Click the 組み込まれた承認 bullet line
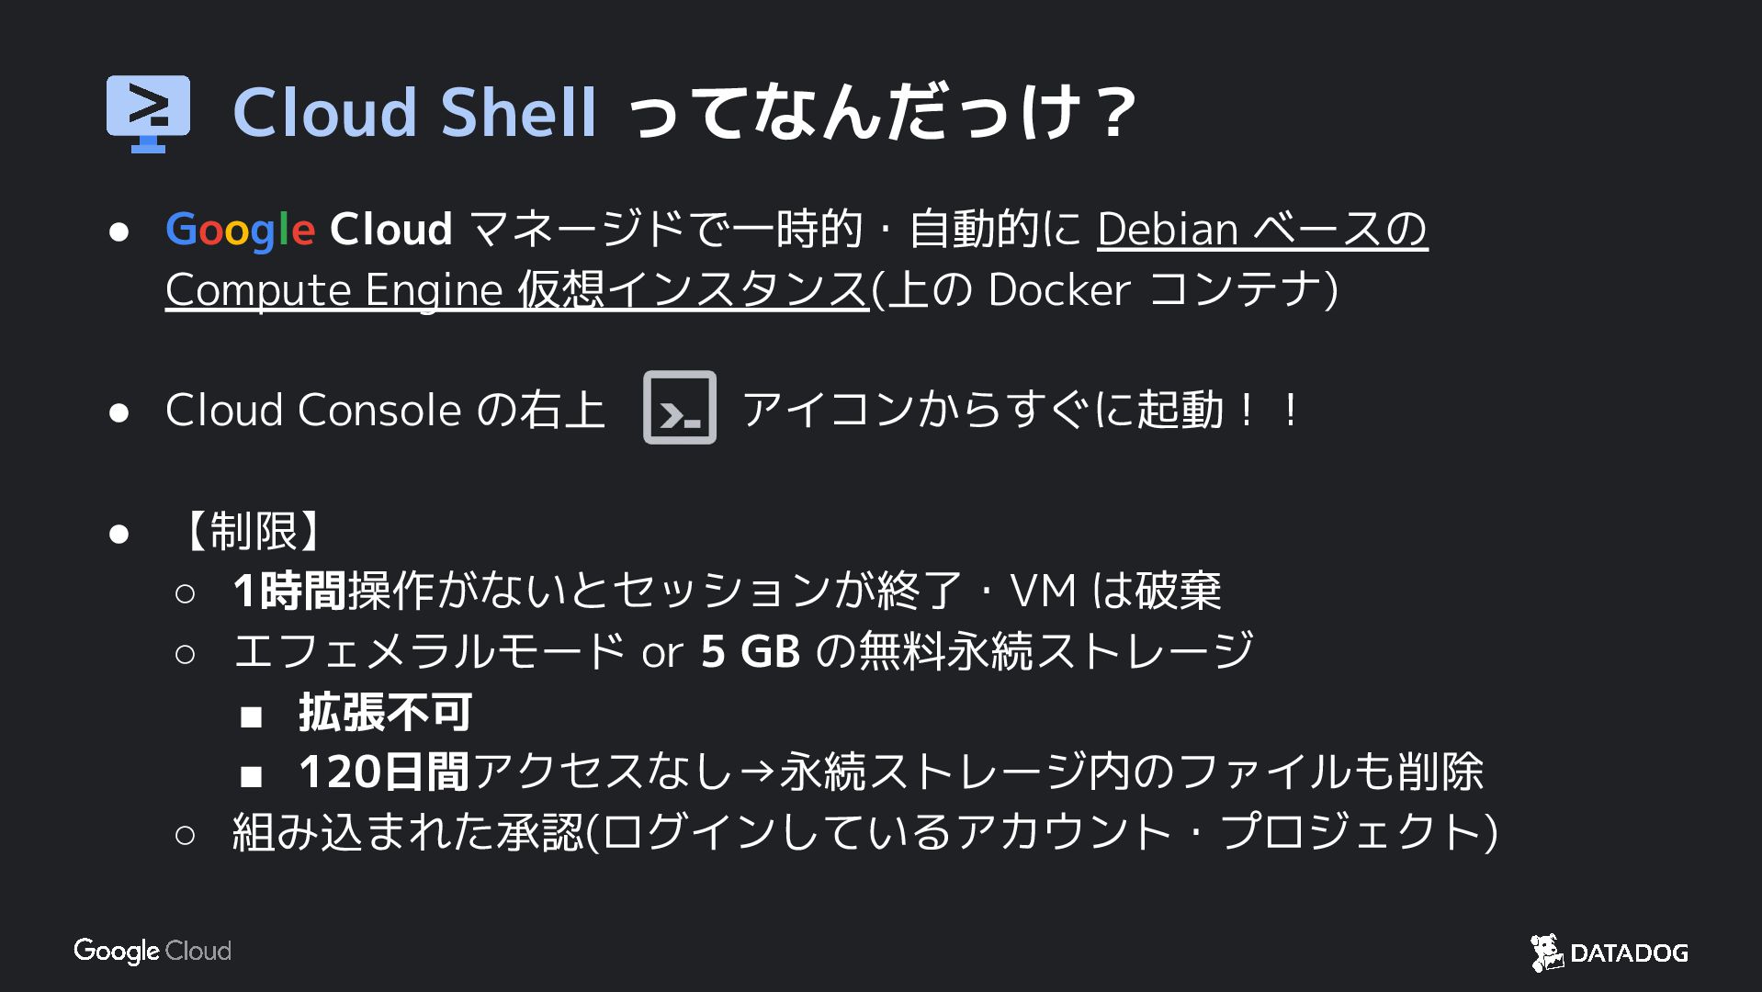Image resolution: width=1762 pixels, height=992 pixels. 864,832
